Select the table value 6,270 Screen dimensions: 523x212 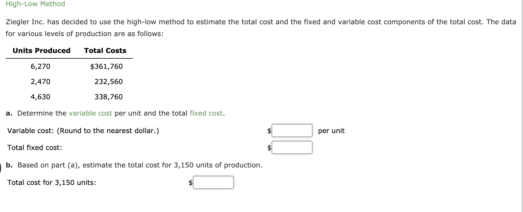(41, 67)
